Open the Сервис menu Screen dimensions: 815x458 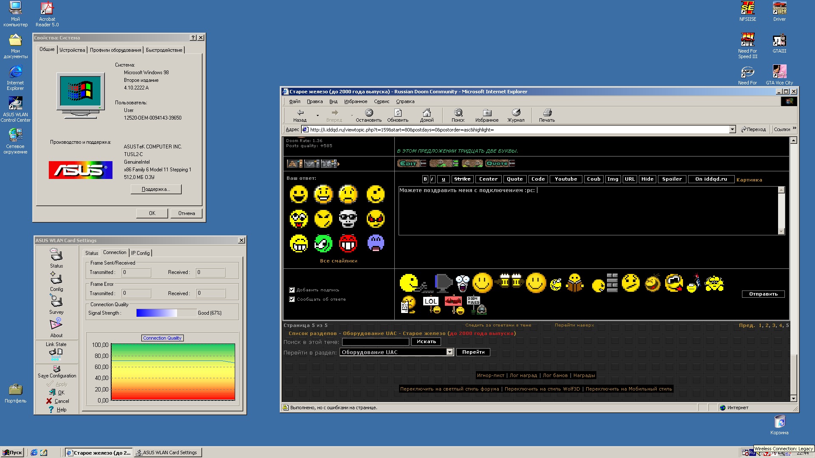(x=381, y=101)
